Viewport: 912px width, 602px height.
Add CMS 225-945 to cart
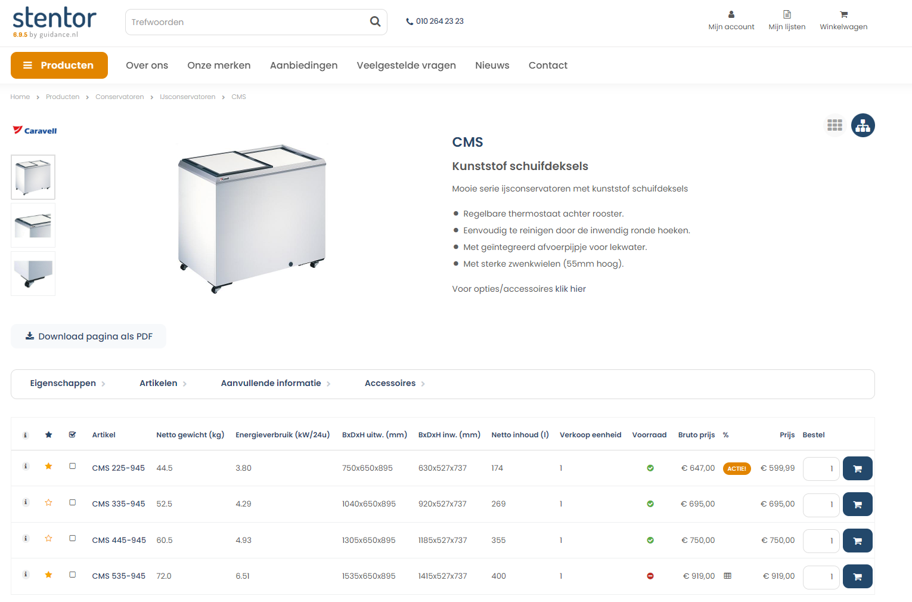[x=857, y=468]
